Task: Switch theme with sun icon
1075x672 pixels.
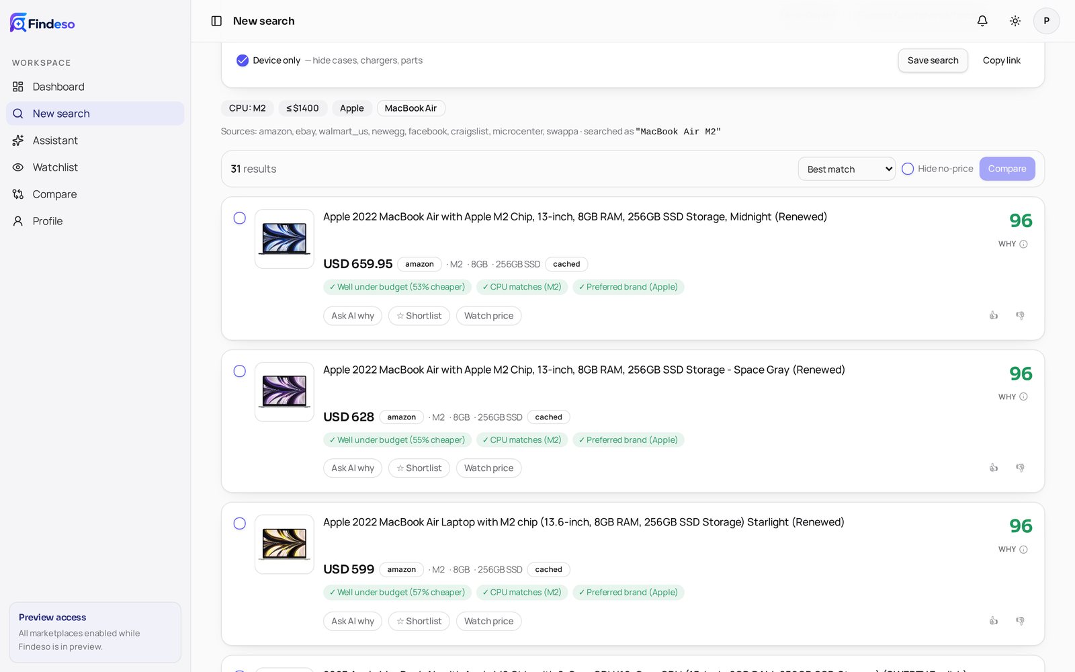Action: point(1015,21)
